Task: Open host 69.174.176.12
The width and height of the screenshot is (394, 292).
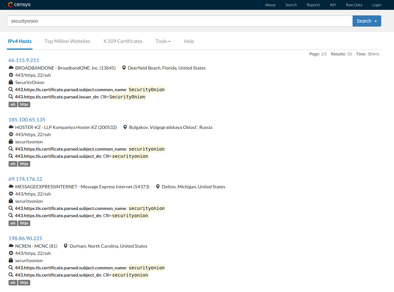Action: (x=25, y=179)
